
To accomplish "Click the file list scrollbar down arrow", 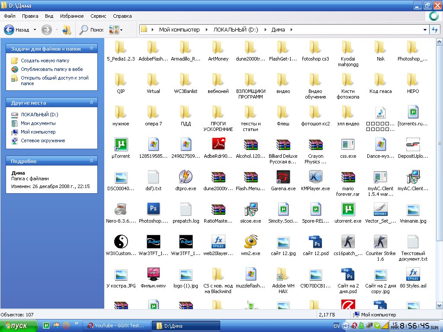I will [x=439, y=306].
